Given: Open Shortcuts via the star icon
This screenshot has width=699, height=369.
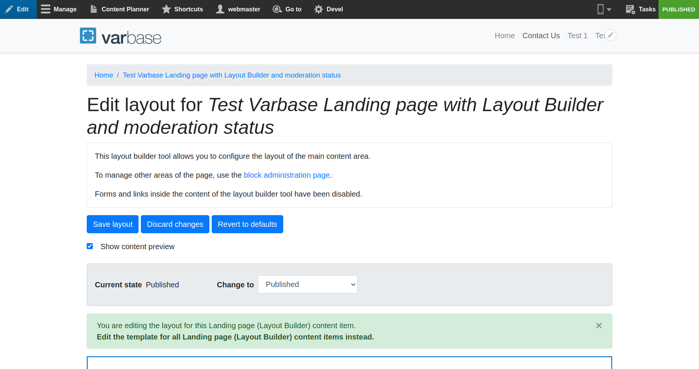Looking at the screenshot, I should click(x=166, y=9).
